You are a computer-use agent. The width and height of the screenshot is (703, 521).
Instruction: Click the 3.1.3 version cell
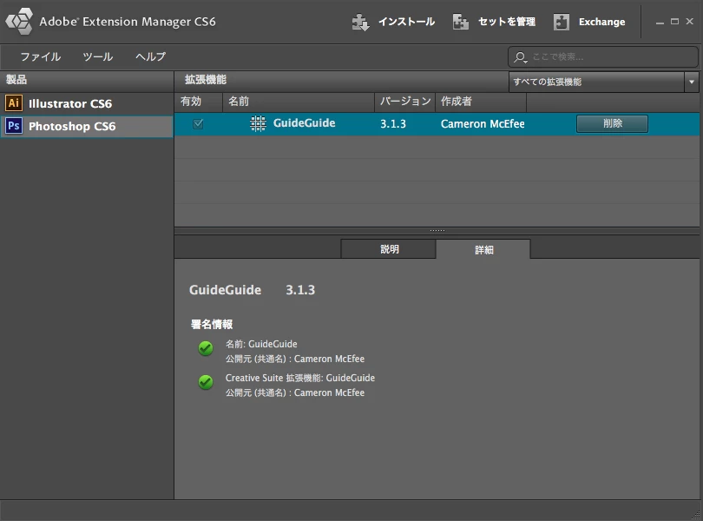coord(393,124)
